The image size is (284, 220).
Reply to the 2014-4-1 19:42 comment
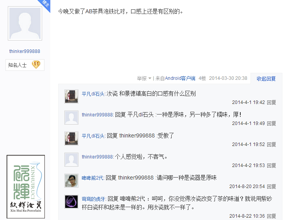pos(272,102)
